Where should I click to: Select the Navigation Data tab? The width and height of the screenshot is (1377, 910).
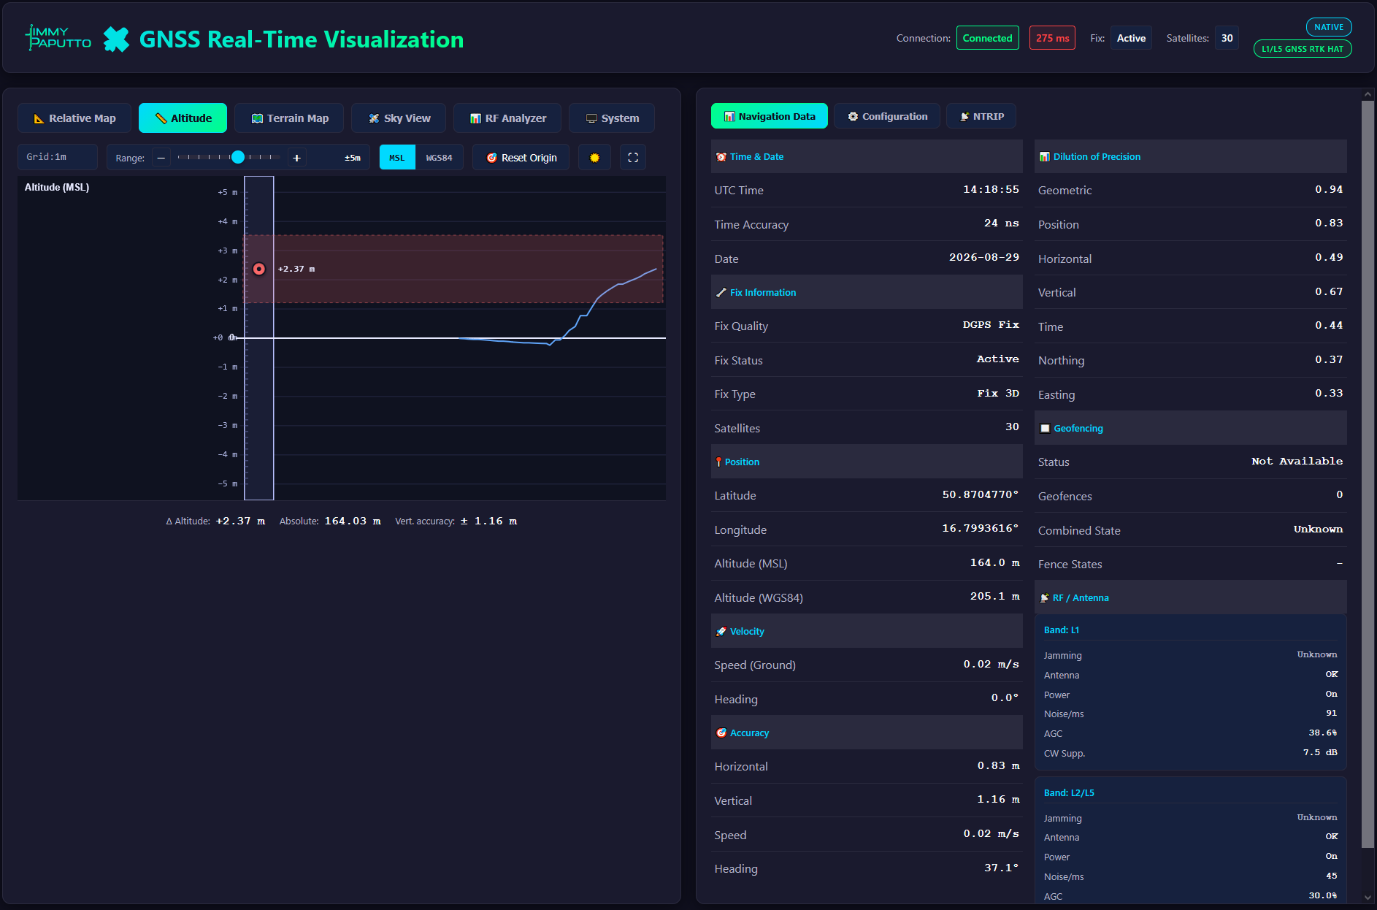pos(770,116)
